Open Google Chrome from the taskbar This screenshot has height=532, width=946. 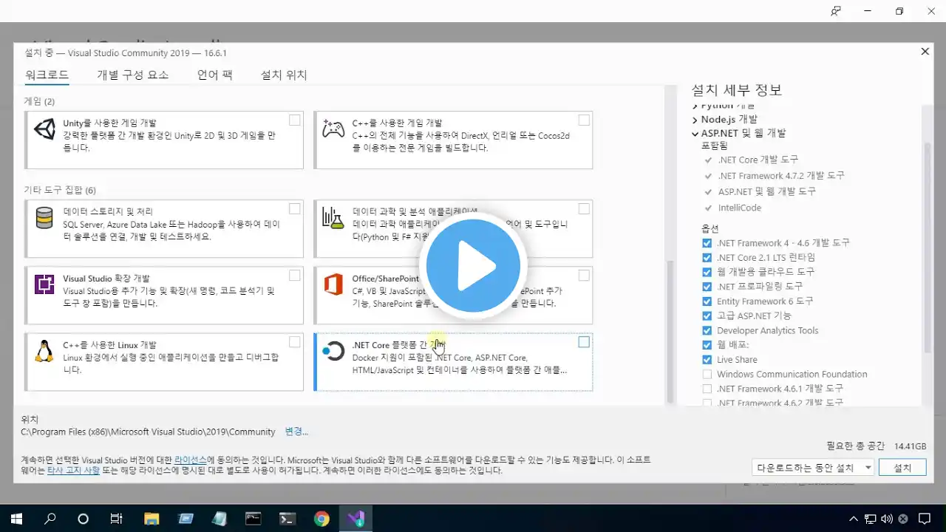(321, 519)
